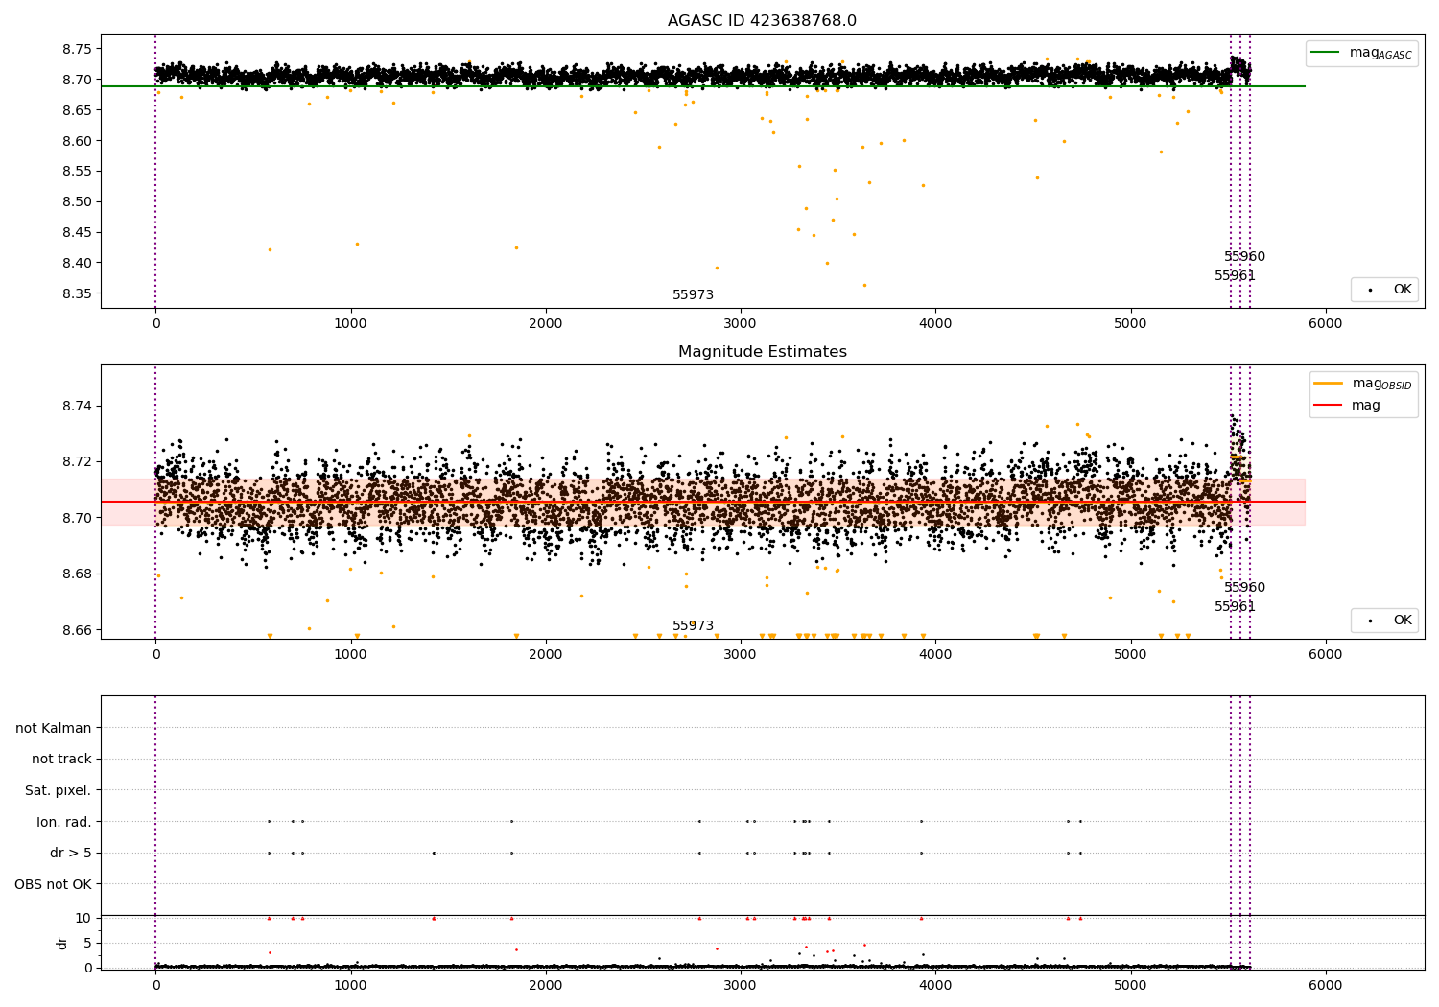Select the 'OK' legend entry in middle plot

point(1386,621)
